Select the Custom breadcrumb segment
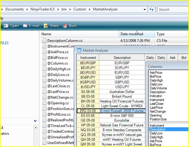 coord(80,9)
